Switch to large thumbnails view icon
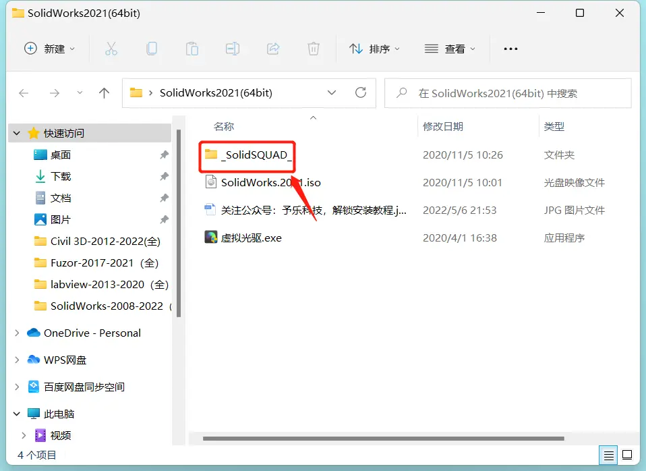The width and height of the screenshot is (646, 471). coord(627,455)
